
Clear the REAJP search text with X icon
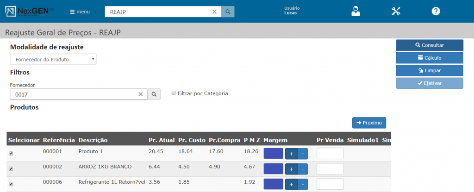(214, 12)
